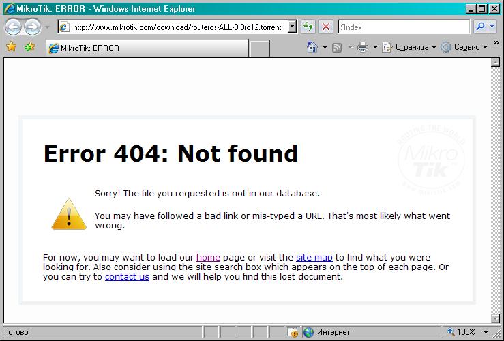
Task: Go back with the Back arrow button
Action: (13, 27)
